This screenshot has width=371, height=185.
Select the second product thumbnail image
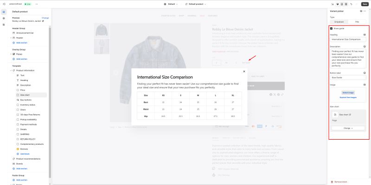point(102,46)
